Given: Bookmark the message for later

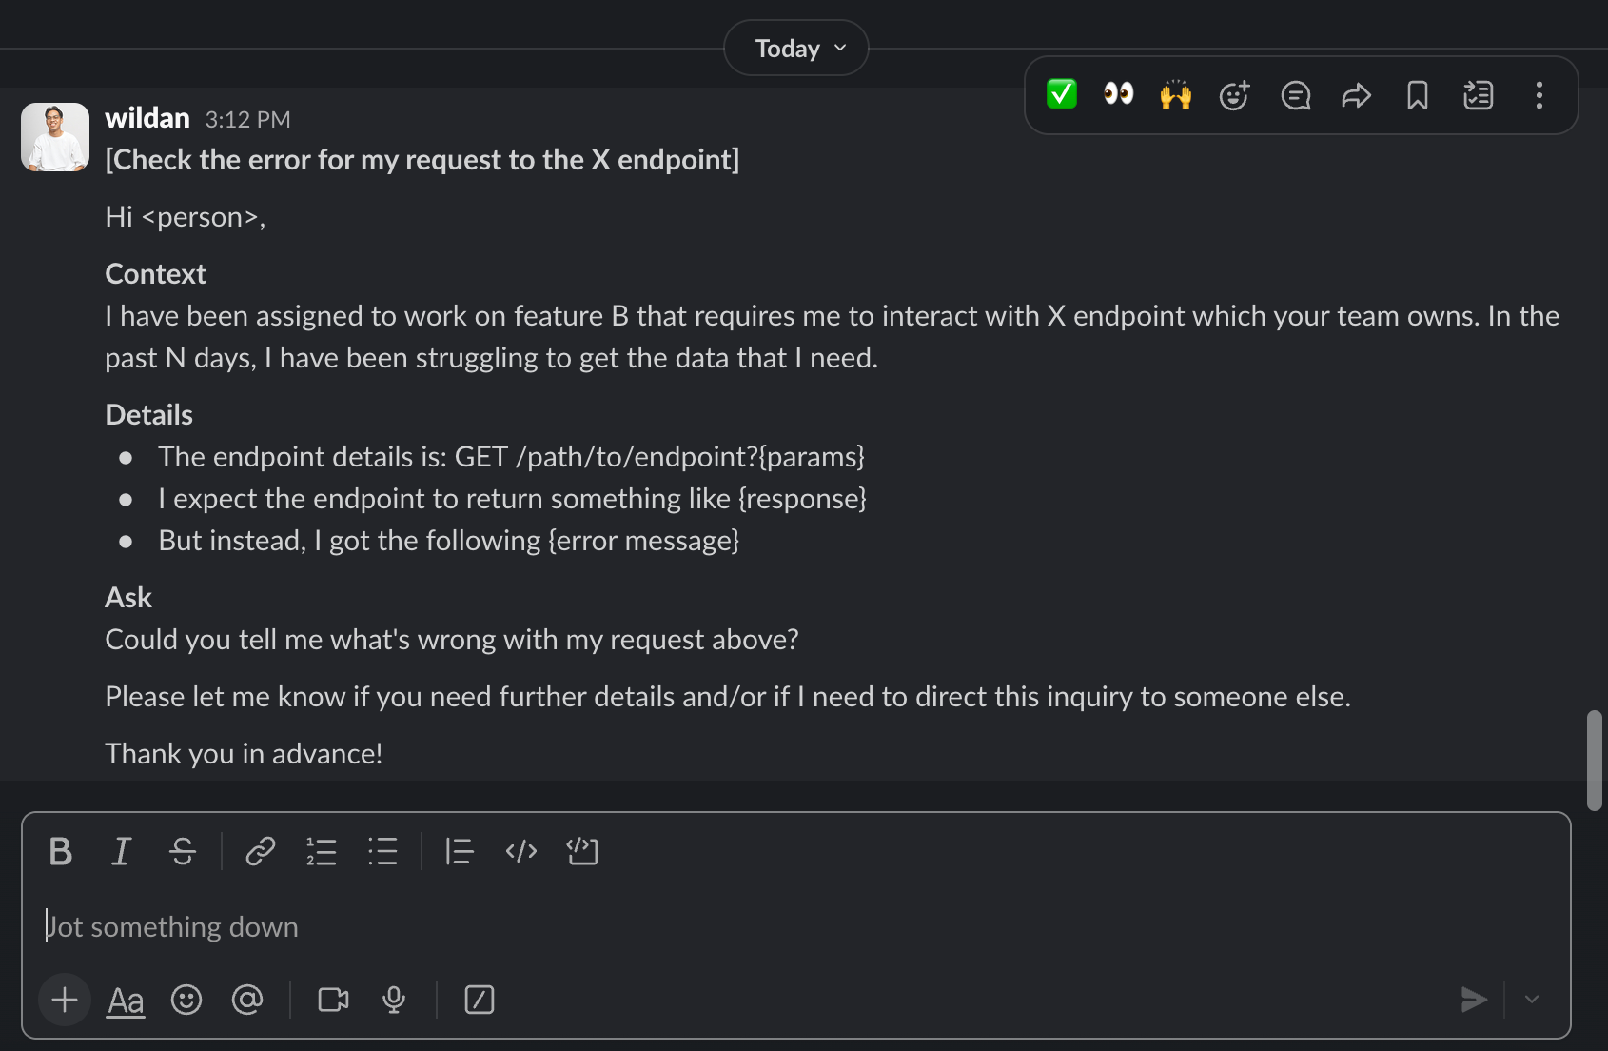Looking at the screenshot, I should (1418, 95).
